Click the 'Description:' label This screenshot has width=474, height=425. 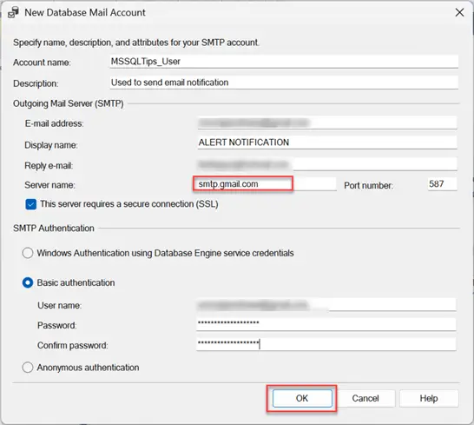(x=36, y=83)
